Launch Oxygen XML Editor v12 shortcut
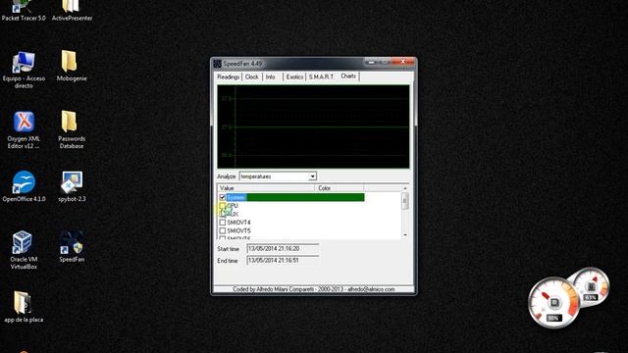 tap(24, 130)
